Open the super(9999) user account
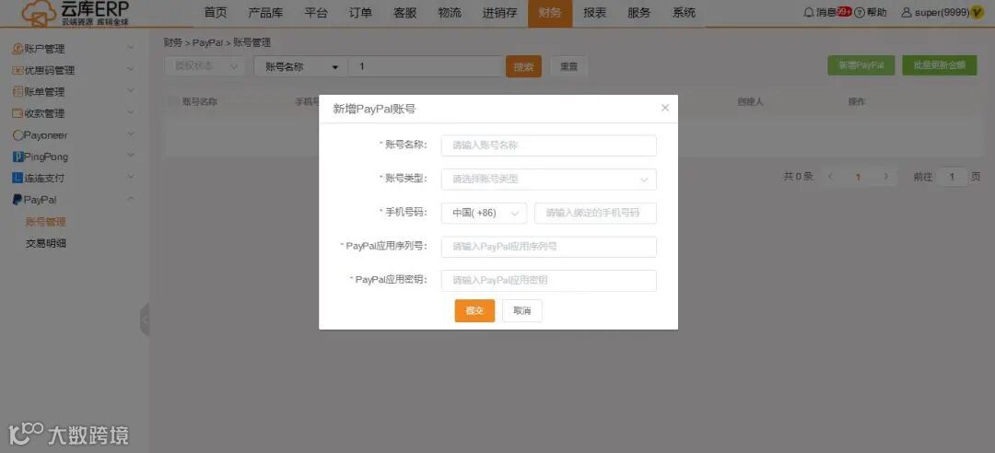The image size is (995, 453). [x=936, y=12]
